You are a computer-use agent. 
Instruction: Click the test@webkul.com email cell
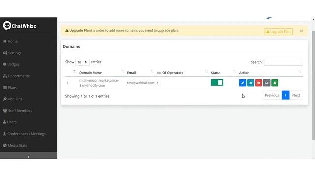click(140, 83)
